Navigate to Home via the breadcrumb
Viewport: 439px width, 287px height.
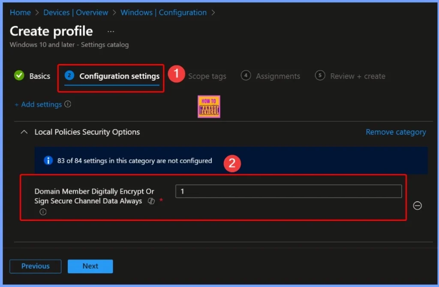point(20,12)
